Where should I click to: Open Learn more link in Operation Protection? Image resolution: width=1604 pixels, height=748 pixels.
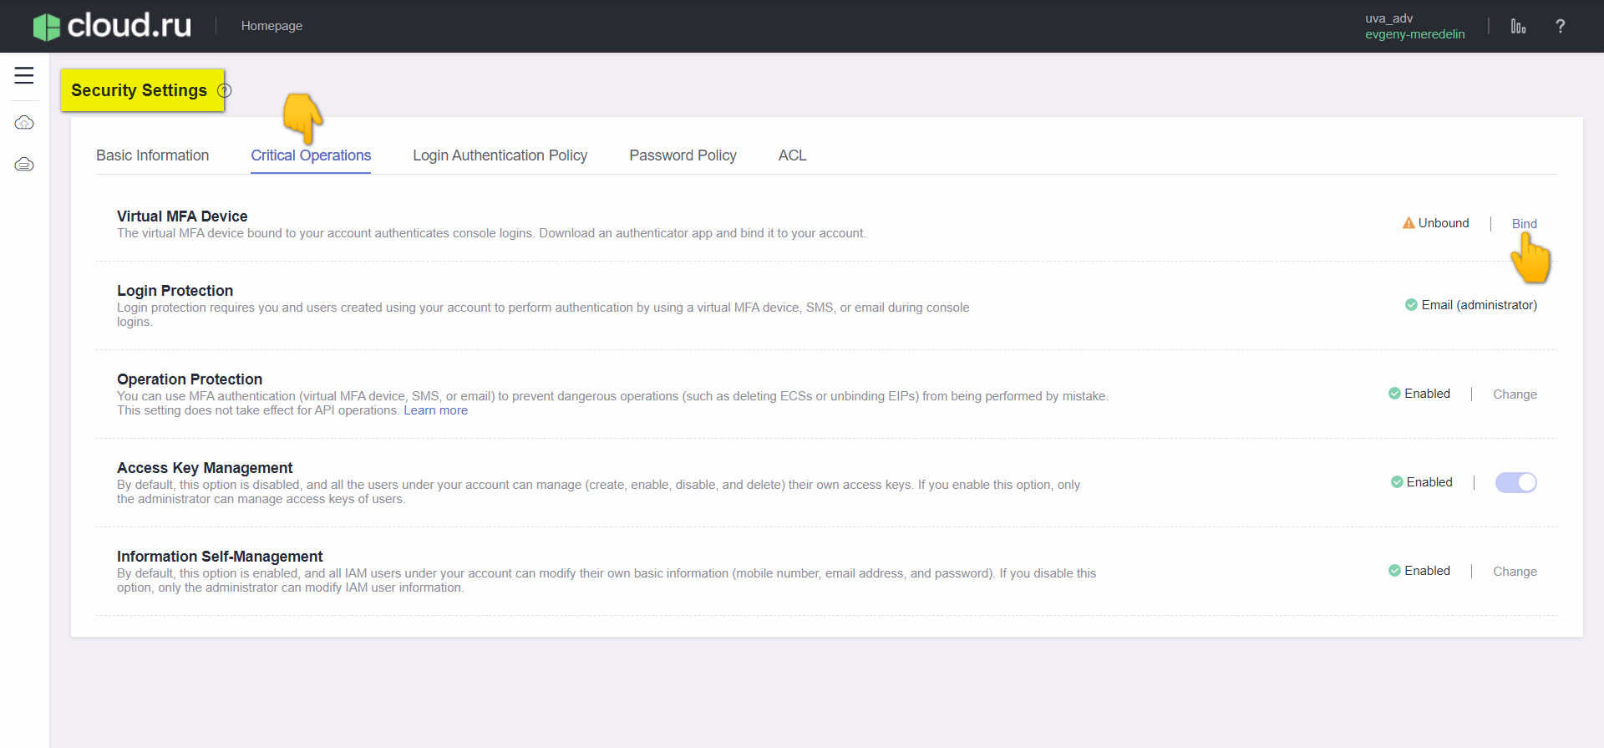[435, 410]
